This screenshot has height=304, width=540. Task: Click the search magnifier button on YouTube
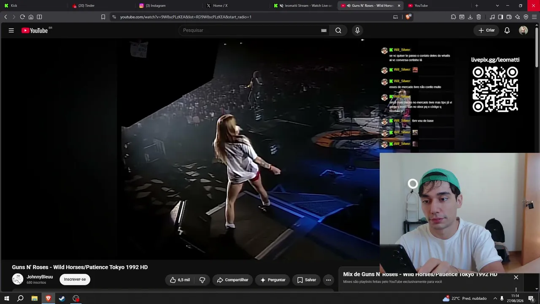click(x=338, y=30)
